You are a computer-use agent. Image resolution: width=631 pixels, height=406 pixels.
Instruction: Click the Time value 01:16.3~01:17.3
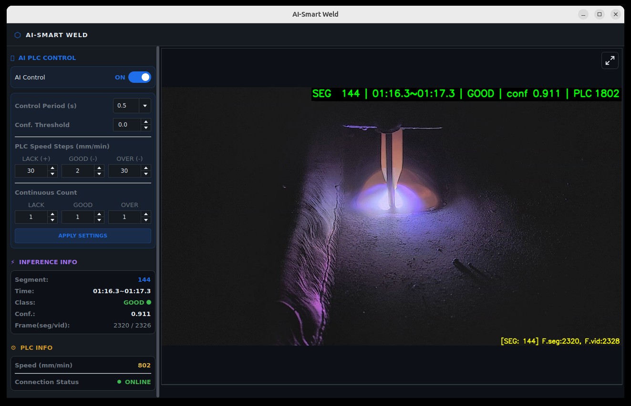coord(122,291)
